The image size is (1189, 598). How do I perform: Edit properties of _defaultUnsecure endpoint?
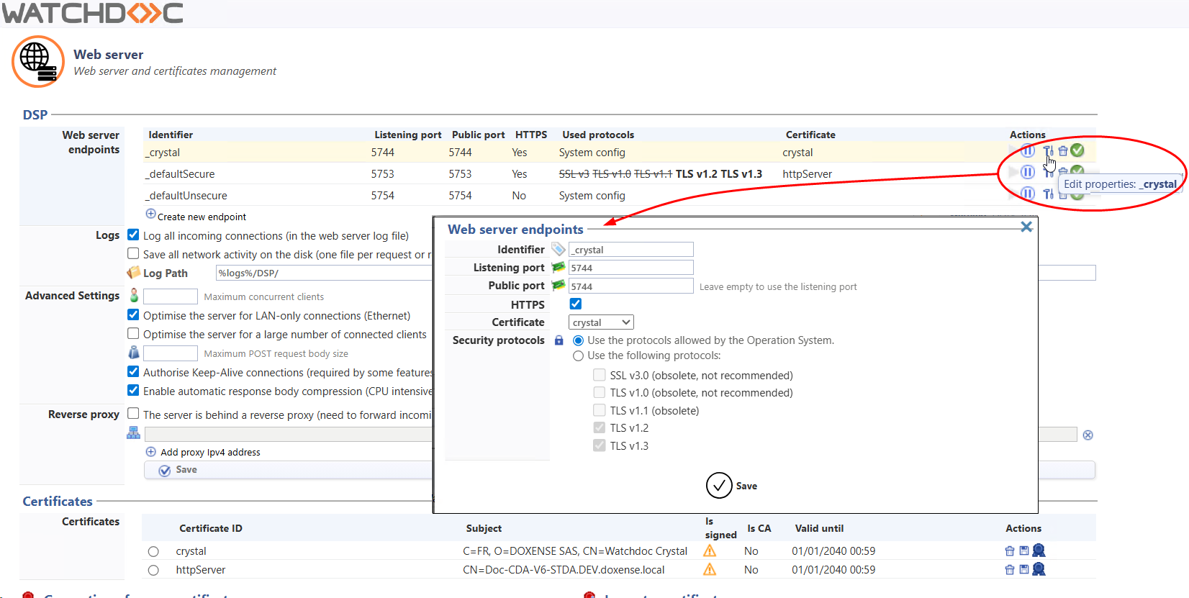coord(1048,194)
